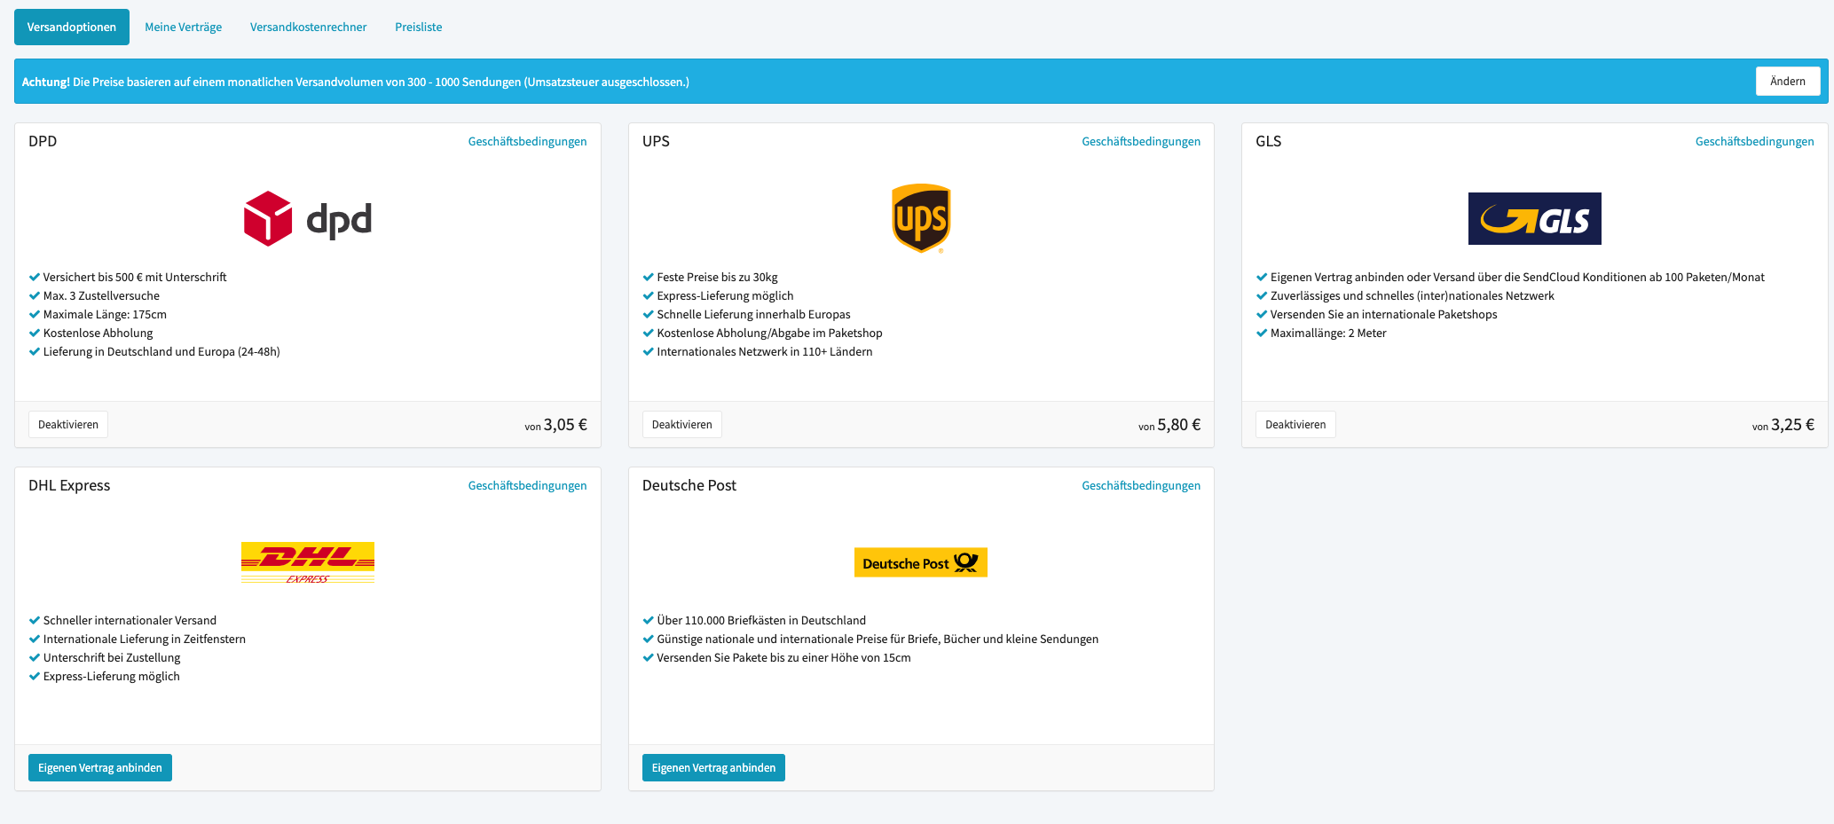The width and height of the screenshot is (1834, 824).
Task: Click the DPD card title
Action: coord(43,142)
